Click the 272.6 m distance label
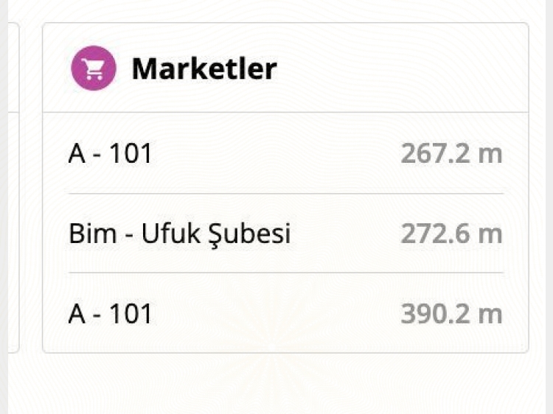Viewport: 553px width, 414px height. point(451,234)
